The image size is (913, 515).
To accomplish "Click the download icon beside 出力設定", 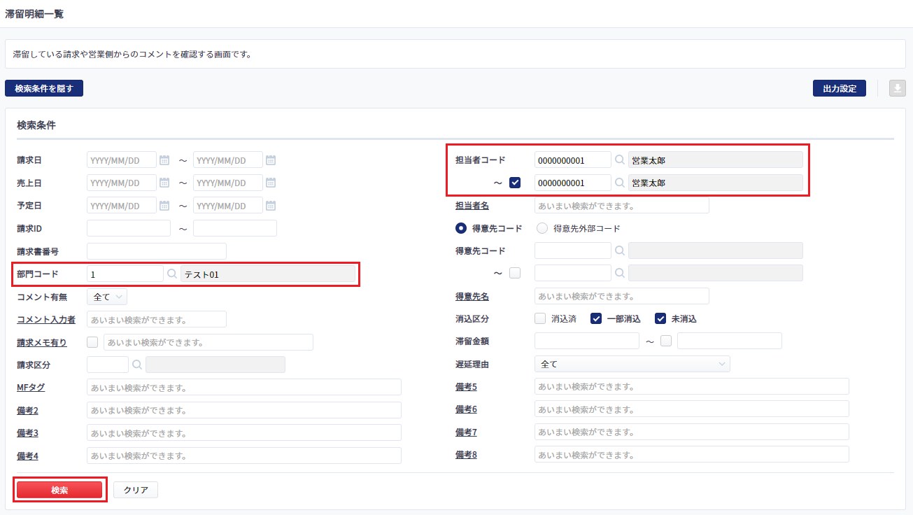I will [897, 88].
